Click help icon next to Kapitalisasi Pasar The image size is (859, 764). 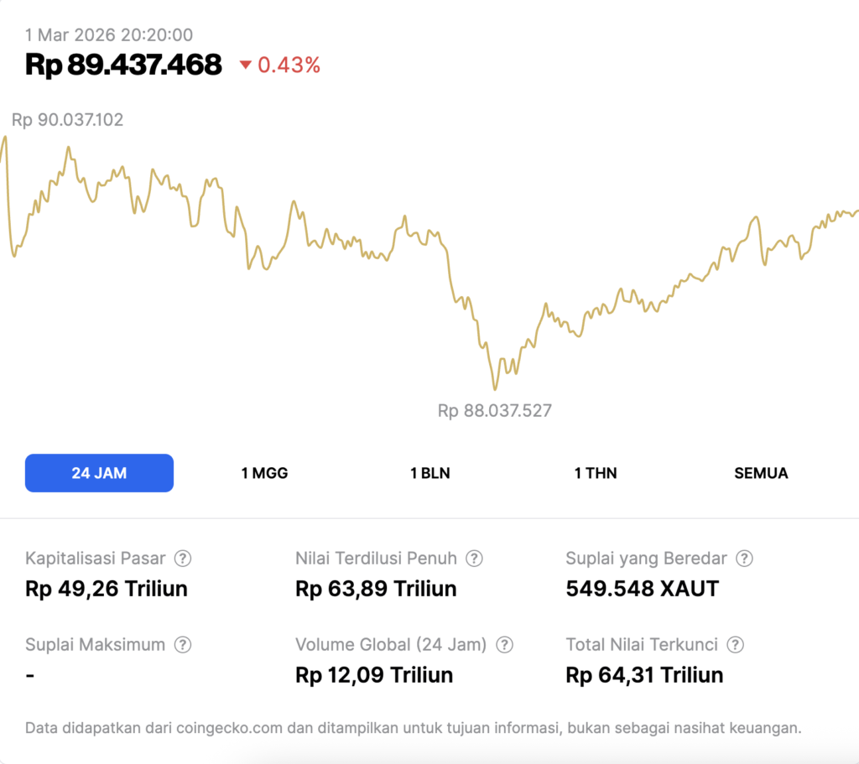coord(182,559)
